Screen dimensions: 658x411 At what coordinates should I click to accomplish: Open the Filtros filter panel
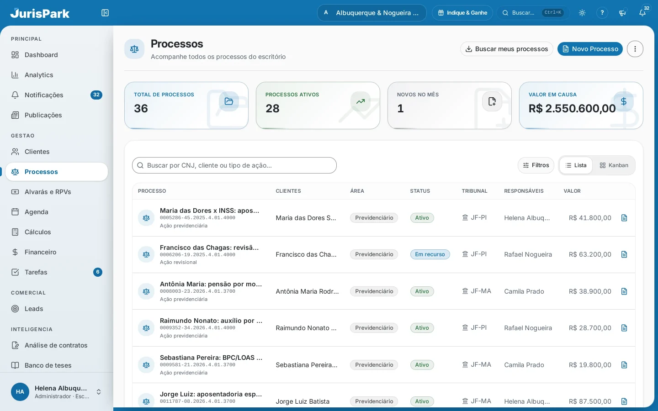[x=536, y=165]
